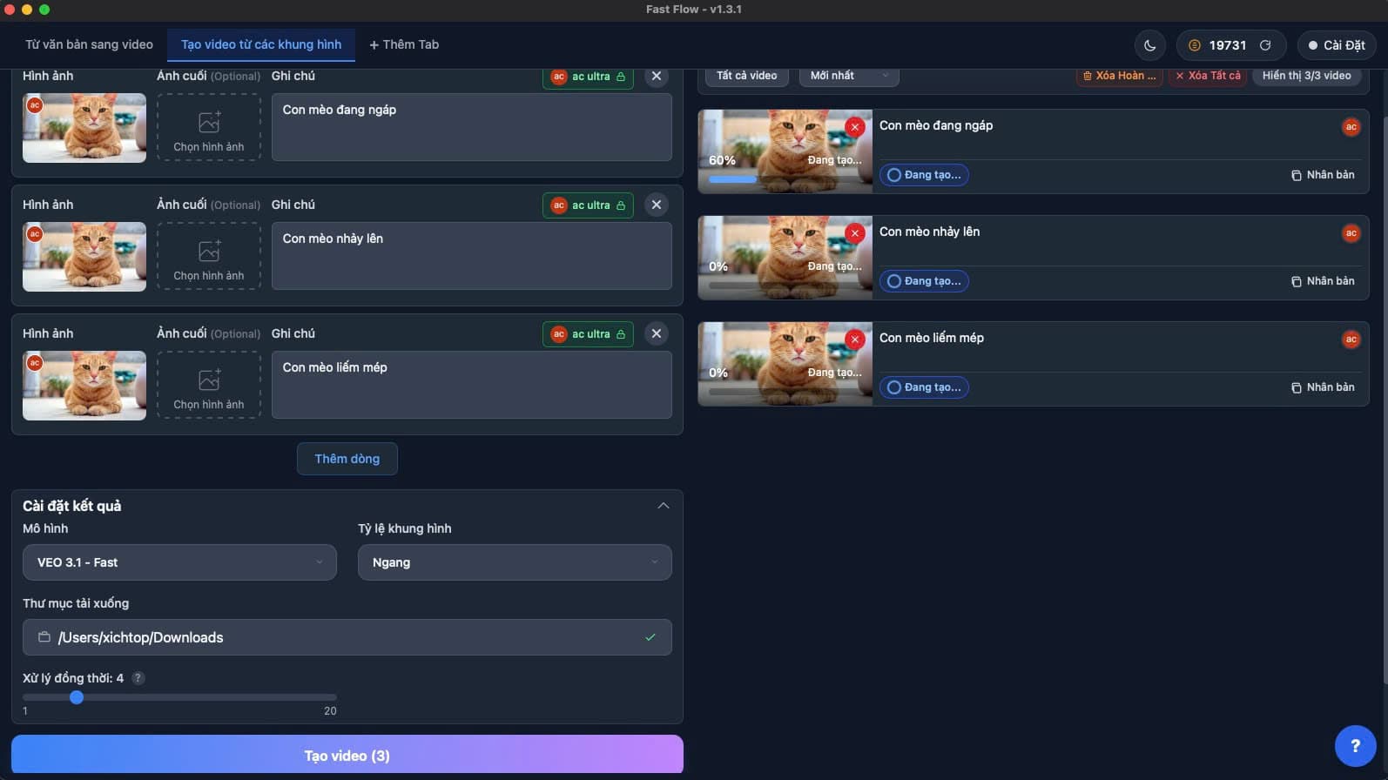The image size is (1388, 780).
Task: Edit the Con mèo đang ngáp note field
Action: point(472,127)
